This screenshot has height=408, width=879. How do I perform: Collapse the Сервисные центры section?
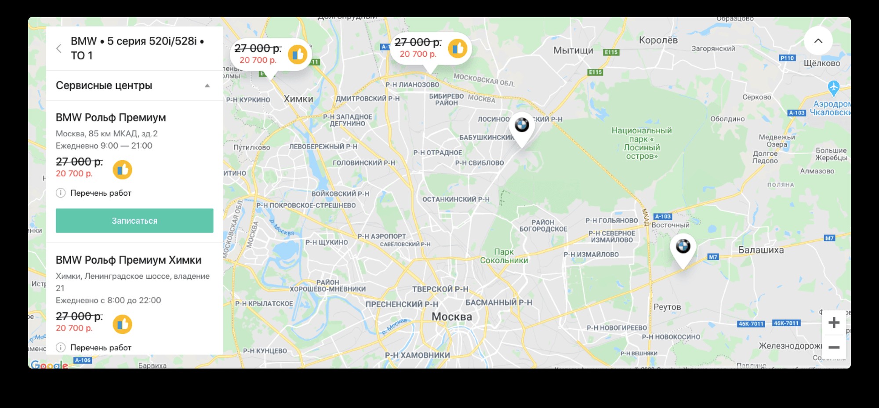[207, 86]
